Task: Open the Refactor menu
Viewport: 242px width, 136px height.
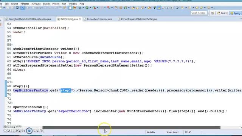Action: click(x=25, y=4)
